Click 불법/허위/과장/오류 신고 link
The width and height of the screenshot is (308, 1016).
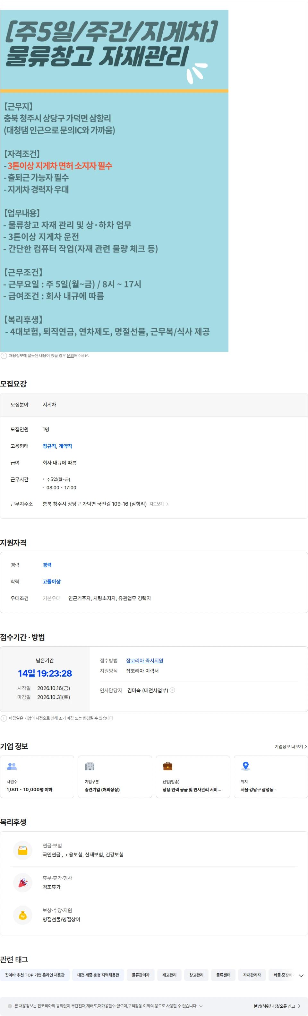[x=277, y=1006]
